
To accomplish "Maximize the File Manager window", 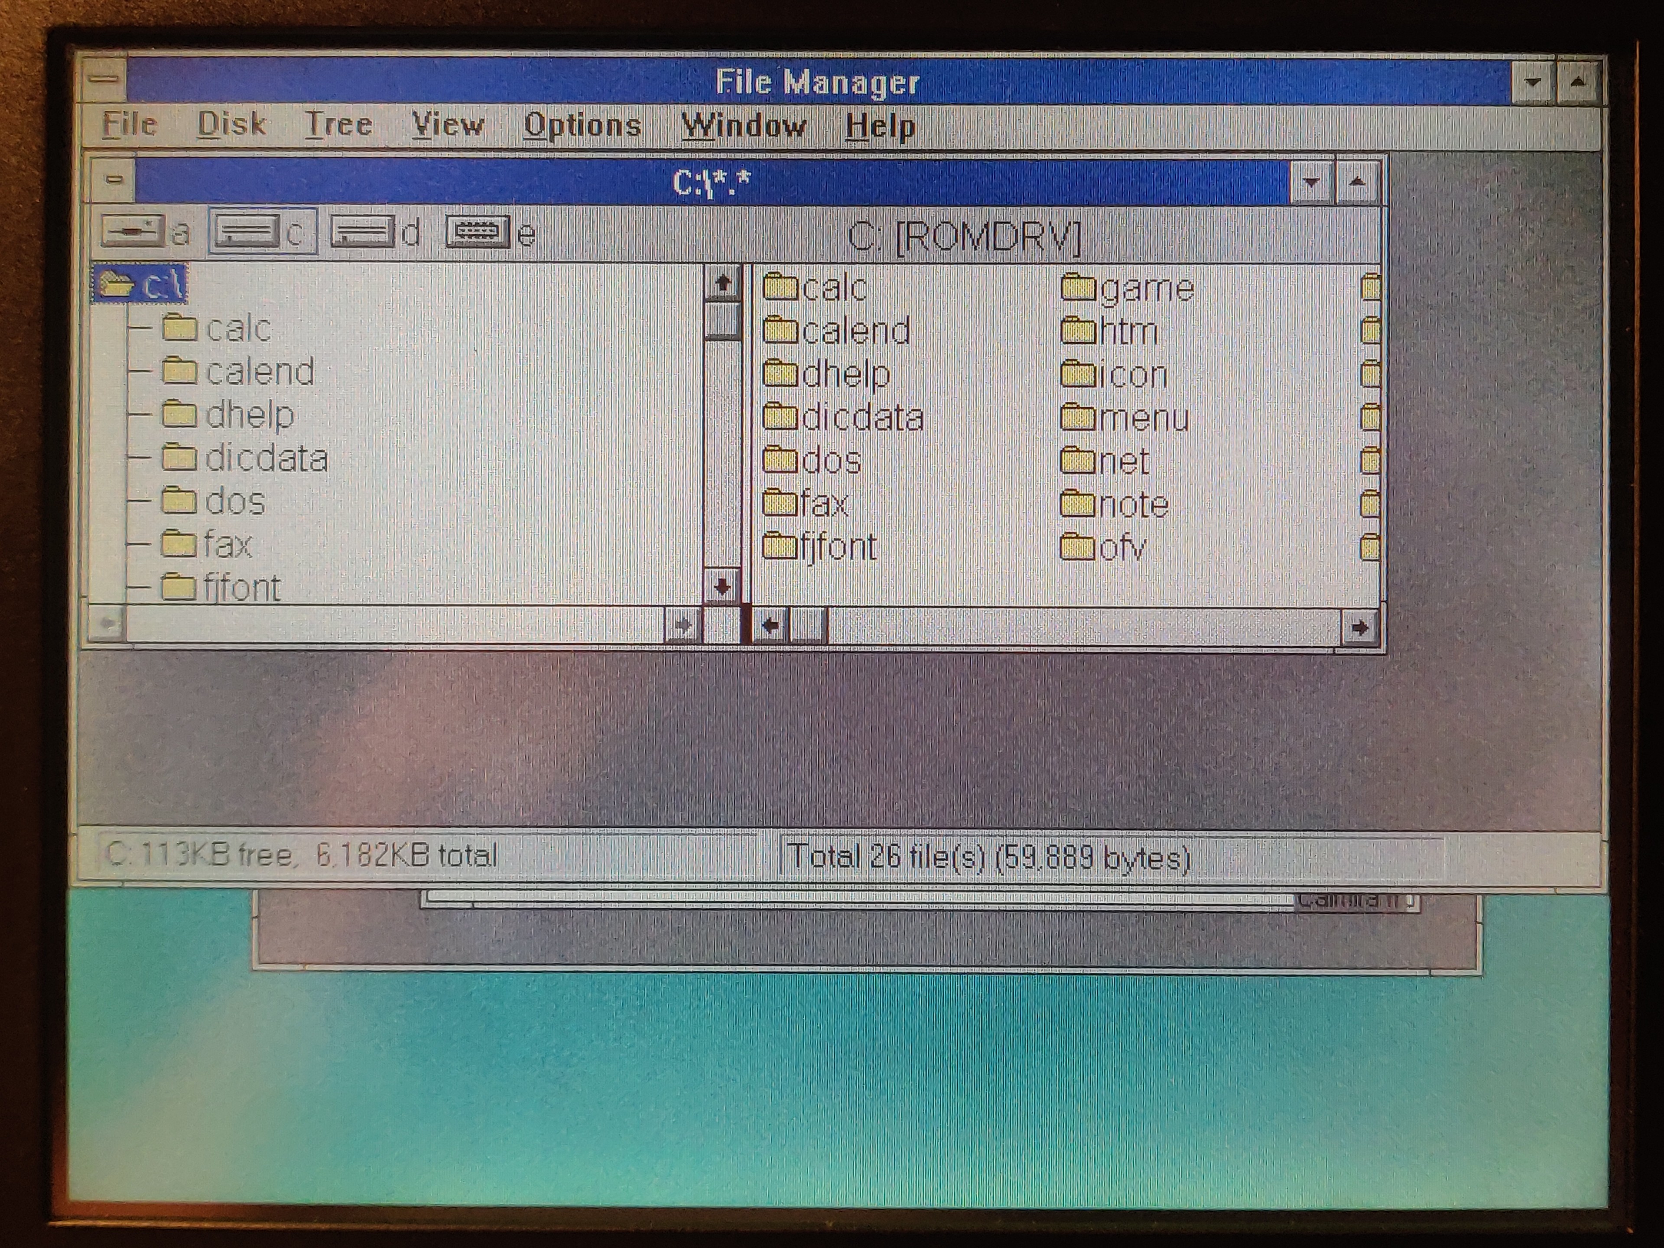I will click(1578, 82).
